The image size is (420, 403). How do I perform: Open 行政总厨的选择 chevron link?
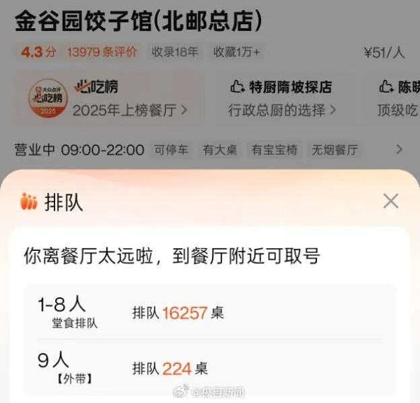pyautogui.click(x=282, y=110)
